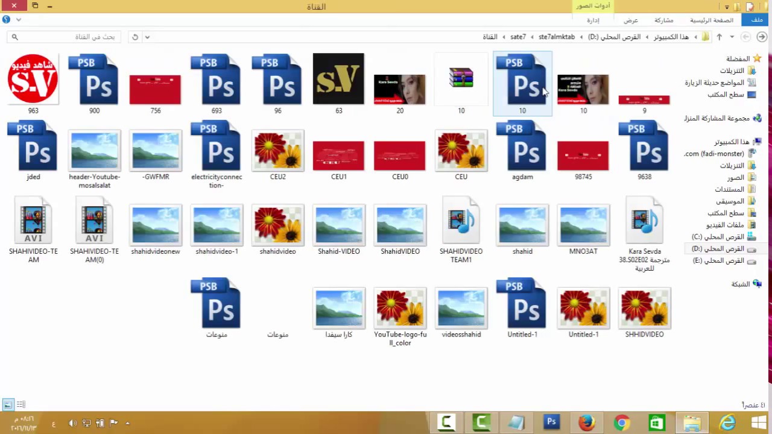Click the volume speaker tray icon

pos(72,423)
